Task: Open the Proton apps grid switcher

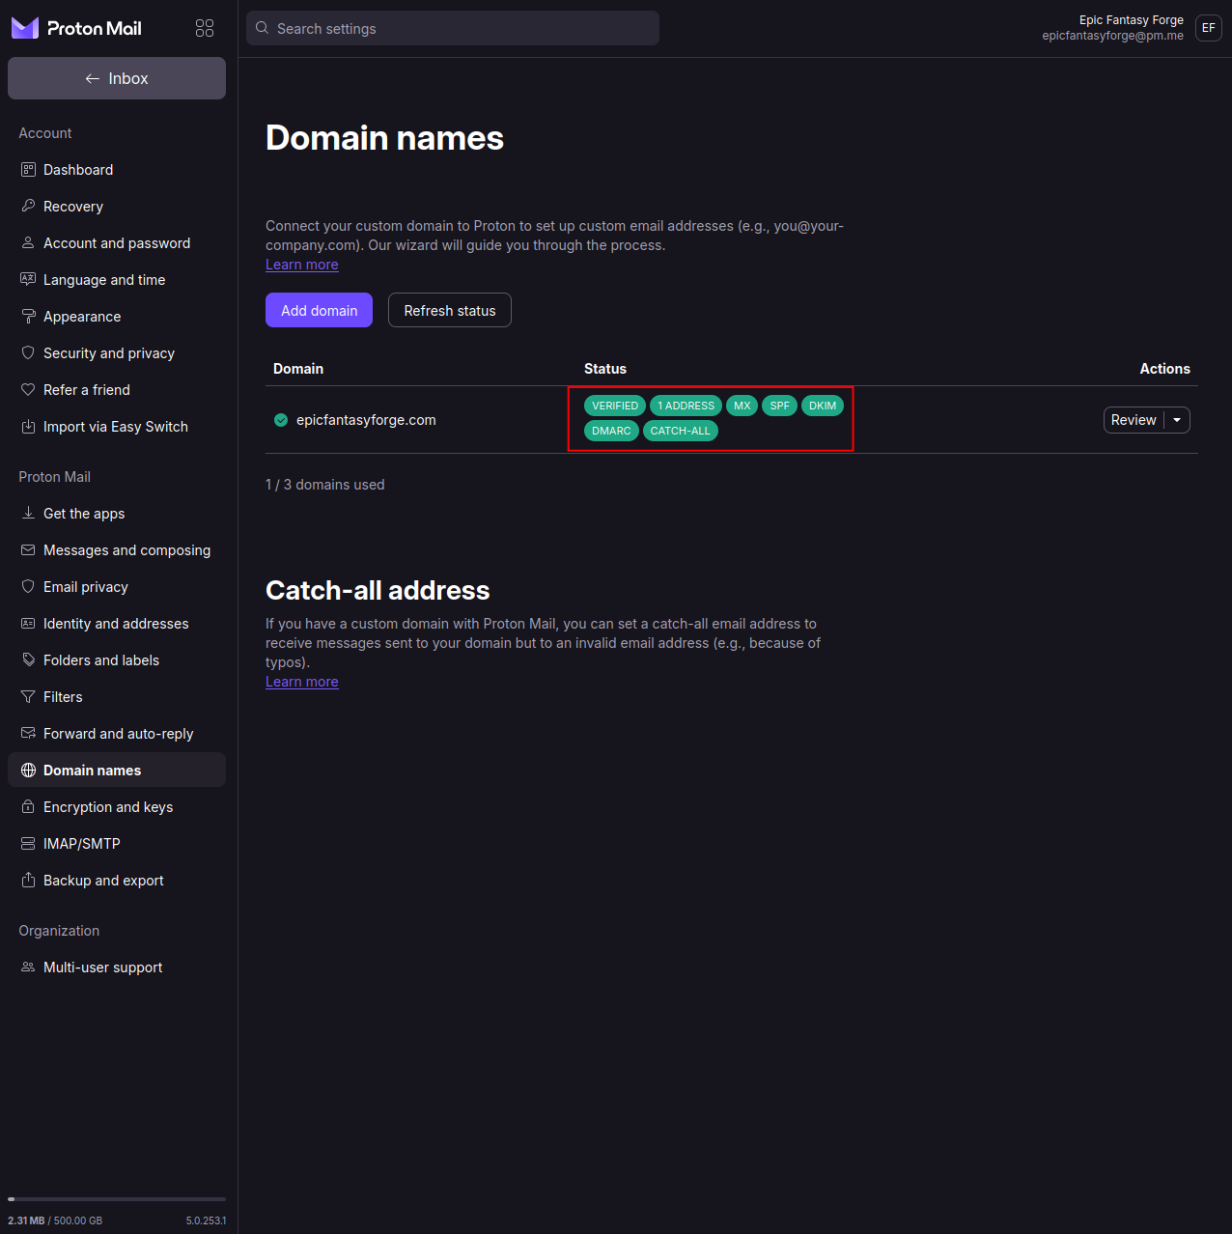Action: [205, 28]
